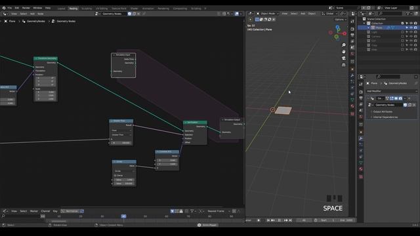Open the node editor Add menu
The image size is (420, 236).
(x=32, y=14)
